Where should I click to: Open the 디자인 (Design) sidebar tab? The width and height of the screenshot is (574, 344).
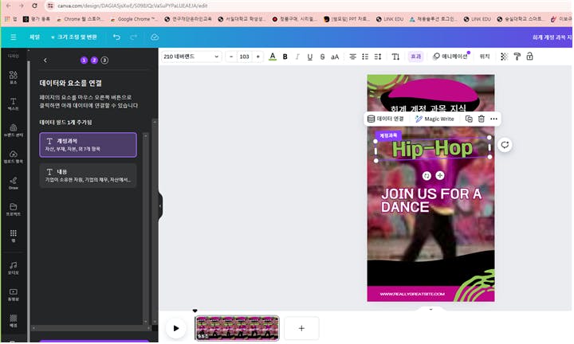click(14, 56)
